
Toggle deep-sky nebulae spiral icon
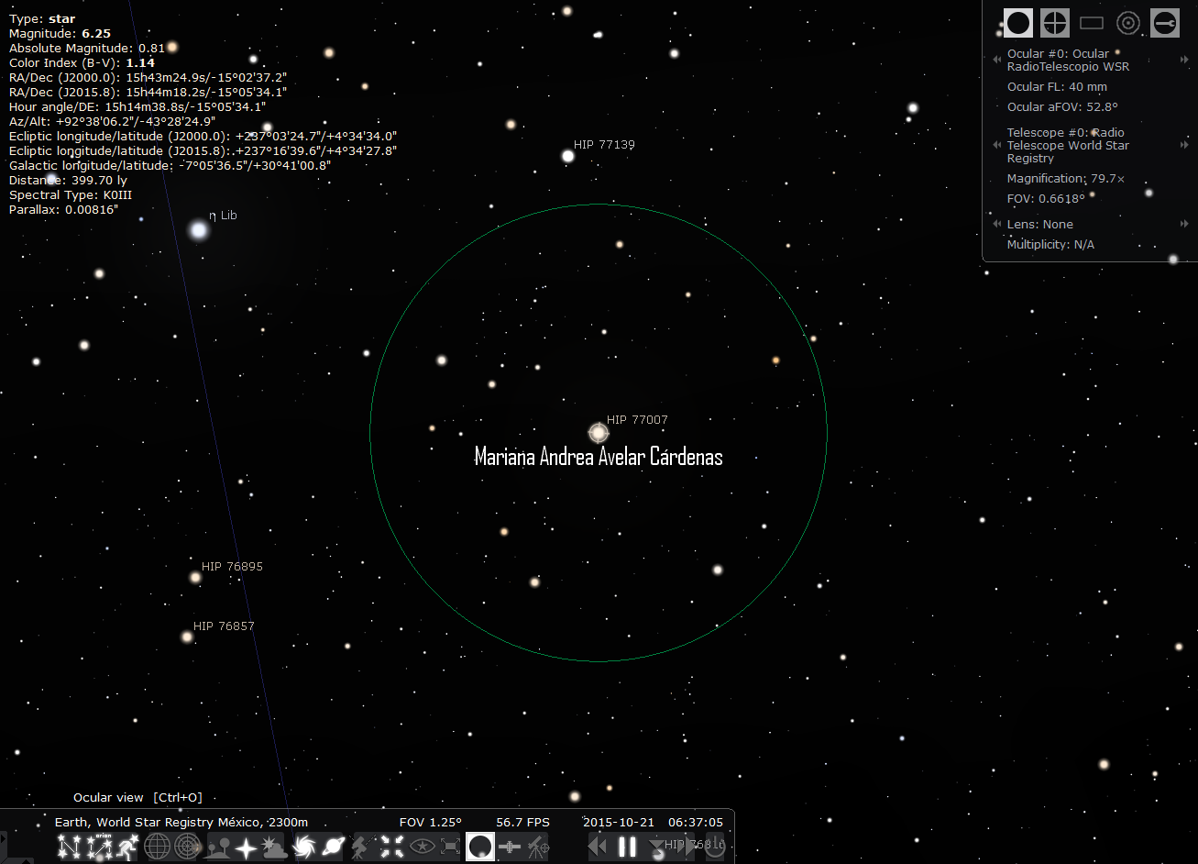point(305,847)
